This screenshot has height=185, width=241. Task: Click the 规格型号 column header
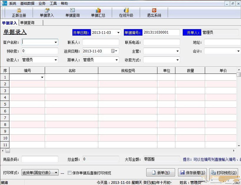pos(128,71)
